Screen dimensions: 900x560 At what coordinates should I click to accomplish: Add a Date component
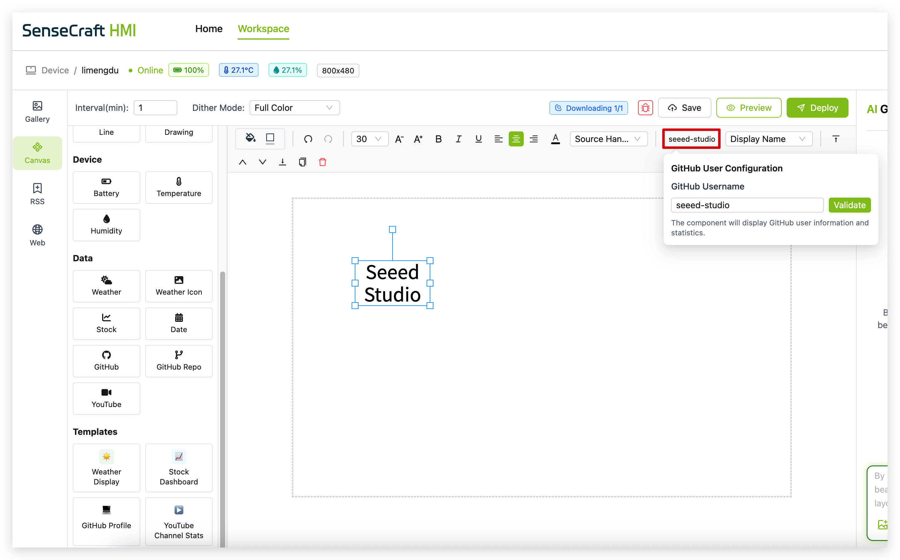point(179,323)
